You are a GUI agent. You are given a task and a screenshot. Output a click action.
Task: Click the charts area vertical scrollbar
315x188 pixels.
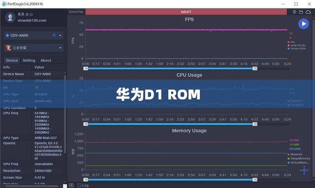pyautogui.click(x=314, y=98)
